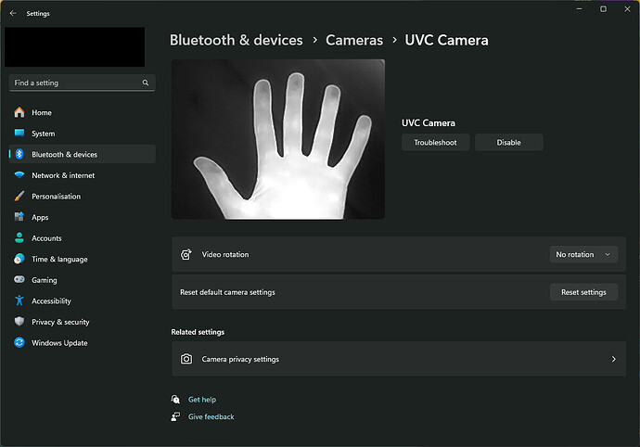Open Accessibility settings

pos(82,300)
